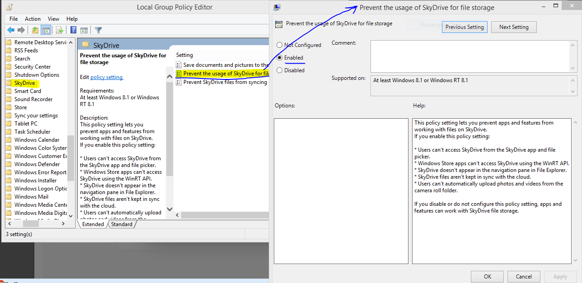Click the Forward arrow toolbar icon
Screen dimensions: 582x283
tap(21, 30)
